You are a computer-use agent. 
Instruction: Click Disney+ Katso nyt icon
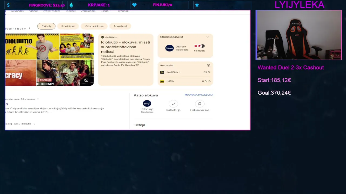tap(147, 103)
